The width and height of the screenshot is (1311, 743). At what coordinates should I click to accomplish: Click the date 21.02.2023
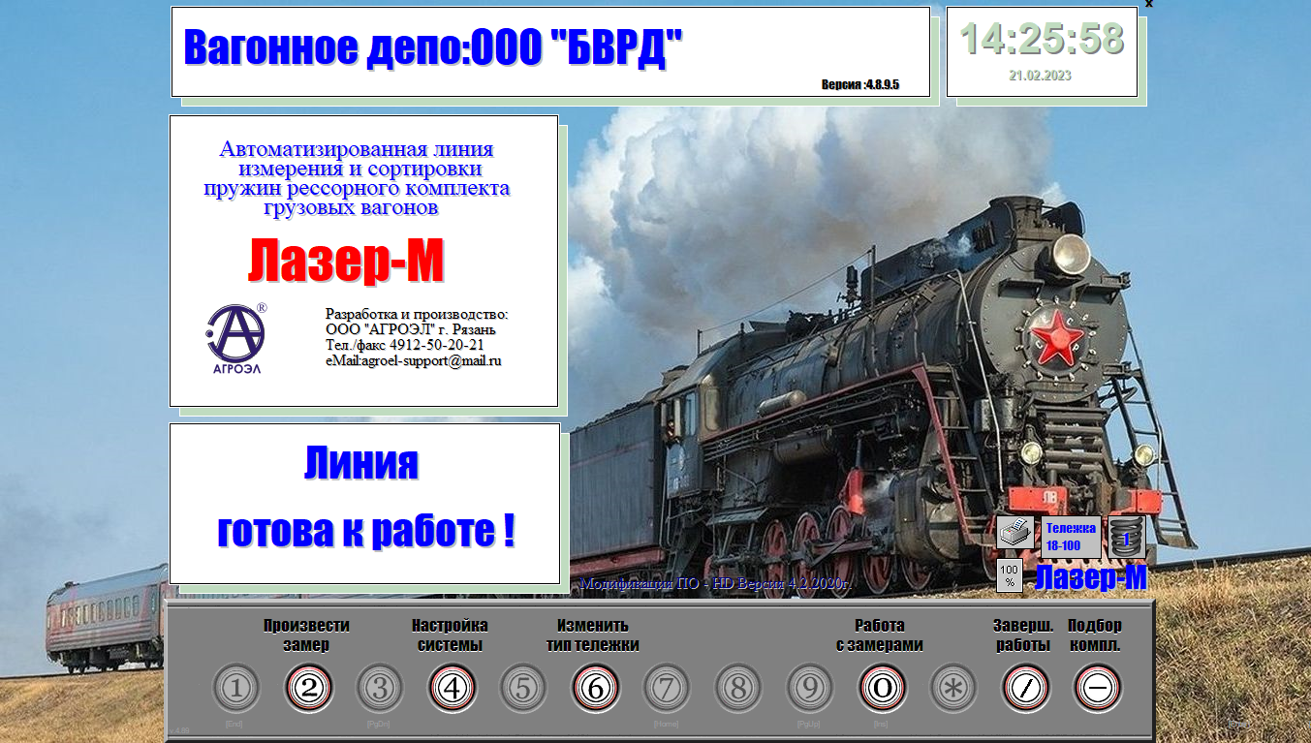pos(1041,75)
